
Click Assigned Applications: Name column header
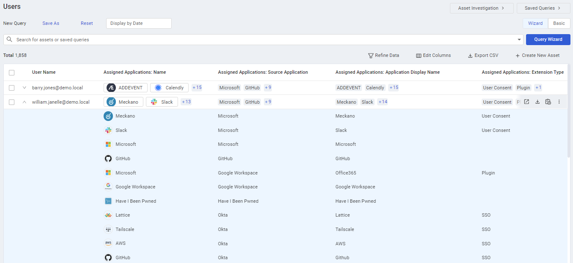tap(134, 72)
